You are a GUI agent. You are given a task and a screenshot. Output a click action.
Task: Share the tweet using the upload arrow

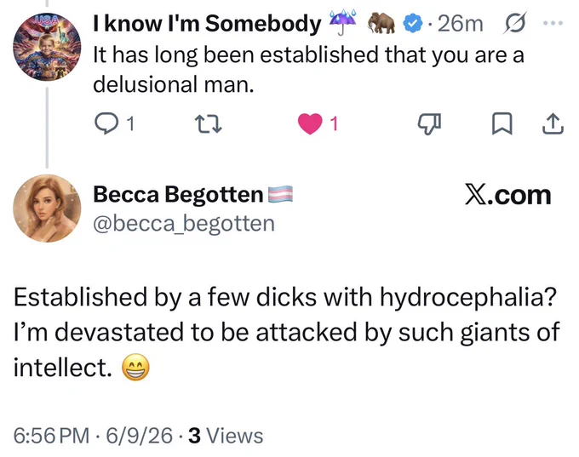point(553,123)
